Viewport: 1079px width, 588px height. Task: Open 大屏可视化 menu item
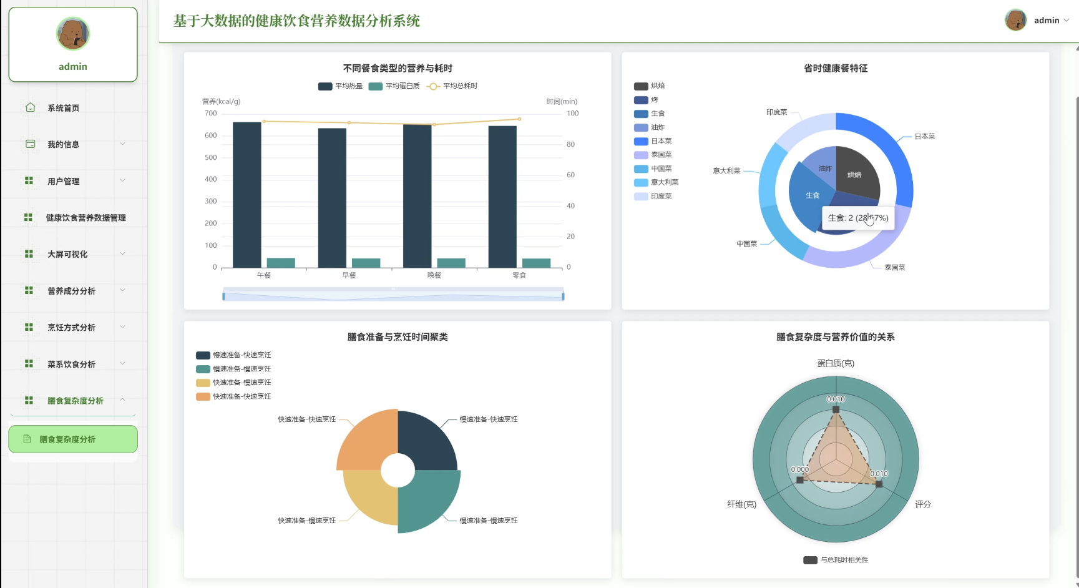(x=73, y=253)
